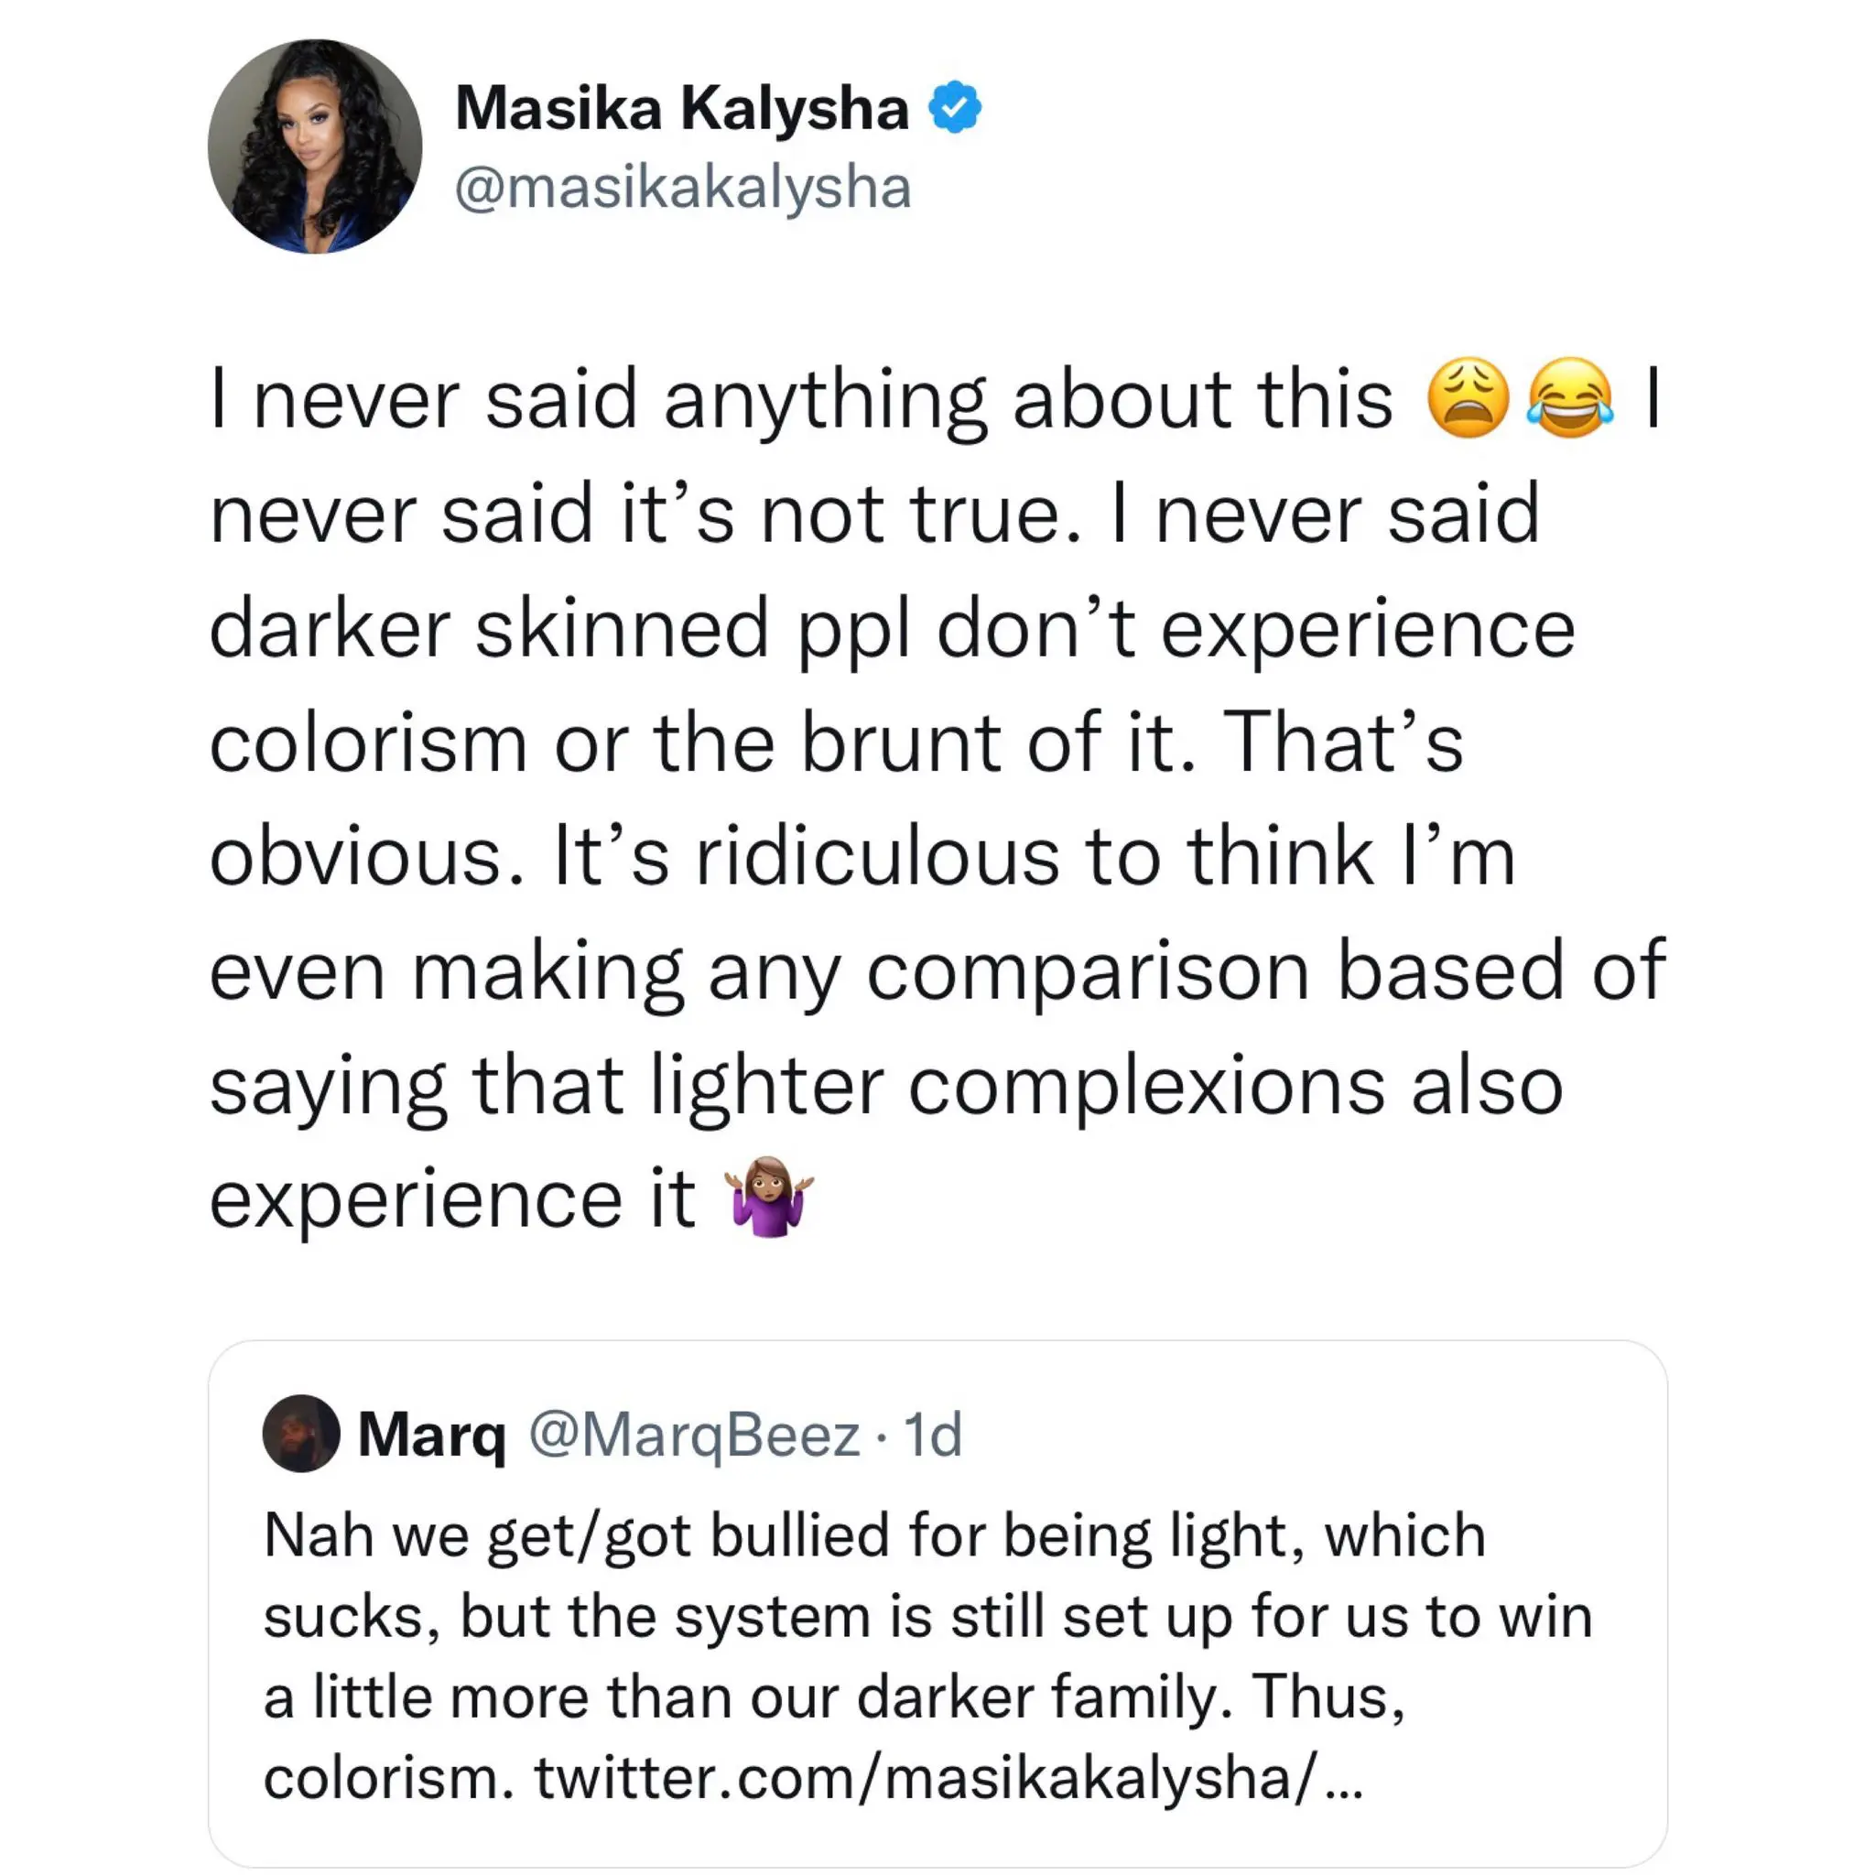Open Marq's small profile avatar
The height and width of the screenshot is (1875, 1875).
tap(301, 1434)
